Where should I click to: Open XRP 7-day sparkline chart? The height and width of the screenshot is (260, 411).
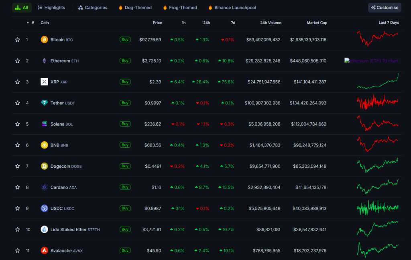(378, 81)
